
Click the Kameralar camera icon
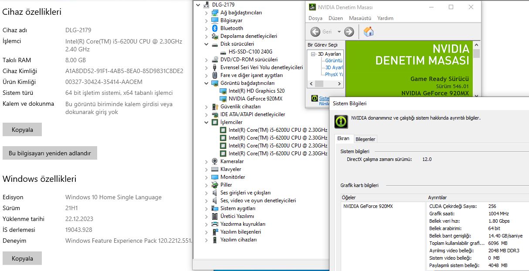(x=214, y=161)
